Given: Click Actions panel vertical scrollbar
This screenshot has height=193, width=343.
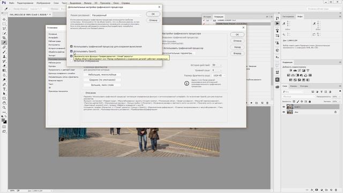Looking at the screenshot, I should [272, 76].
